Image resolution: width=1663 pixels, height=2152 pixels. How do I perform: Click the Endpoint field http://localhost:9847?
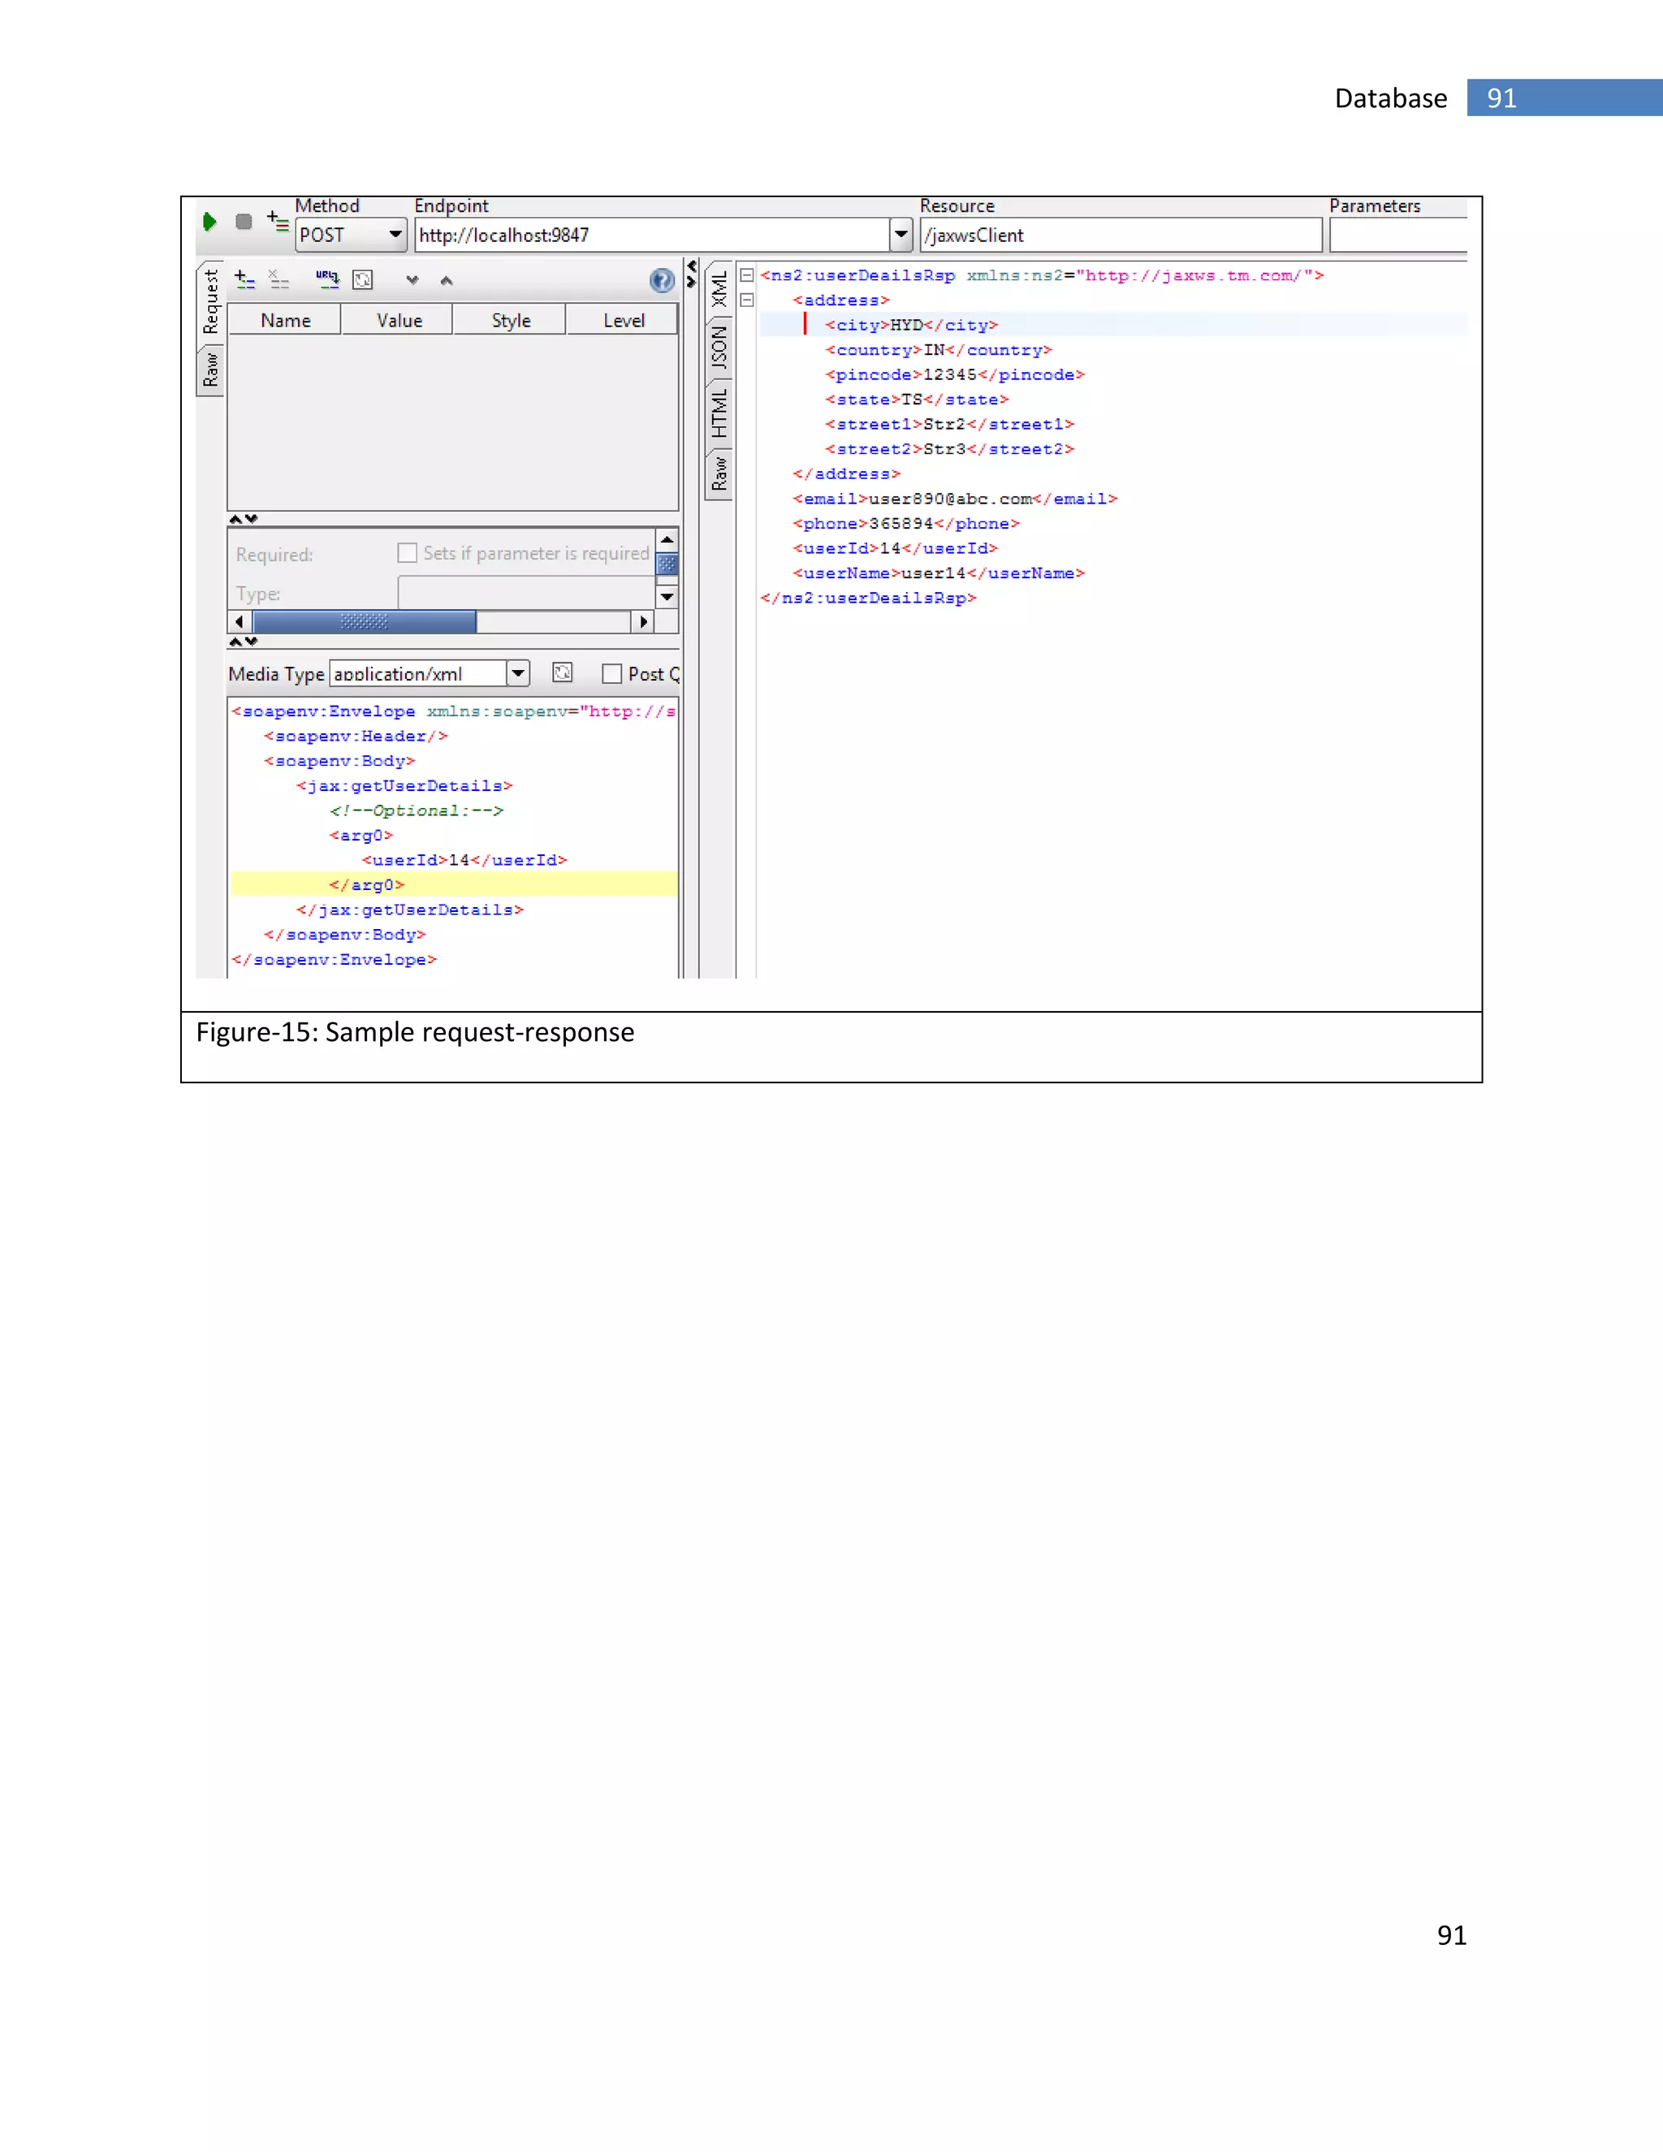[652, 235]
